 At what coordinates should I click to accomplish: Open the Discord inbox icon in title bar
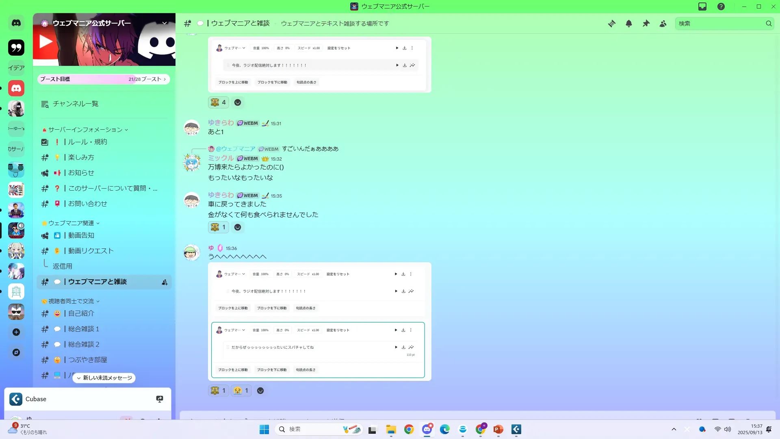(x=702, y=7)
